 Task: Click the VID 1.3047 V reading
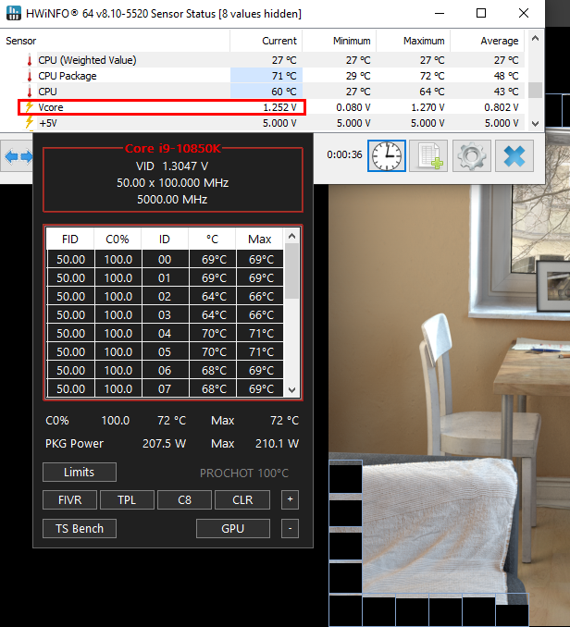pos(172,166)
